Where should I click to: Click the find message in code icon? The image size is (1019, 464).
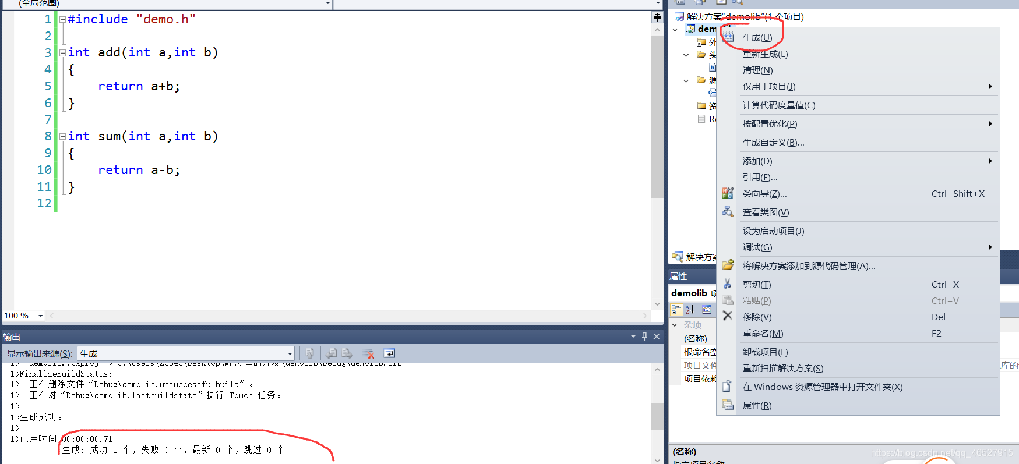[x=310, y=353]
